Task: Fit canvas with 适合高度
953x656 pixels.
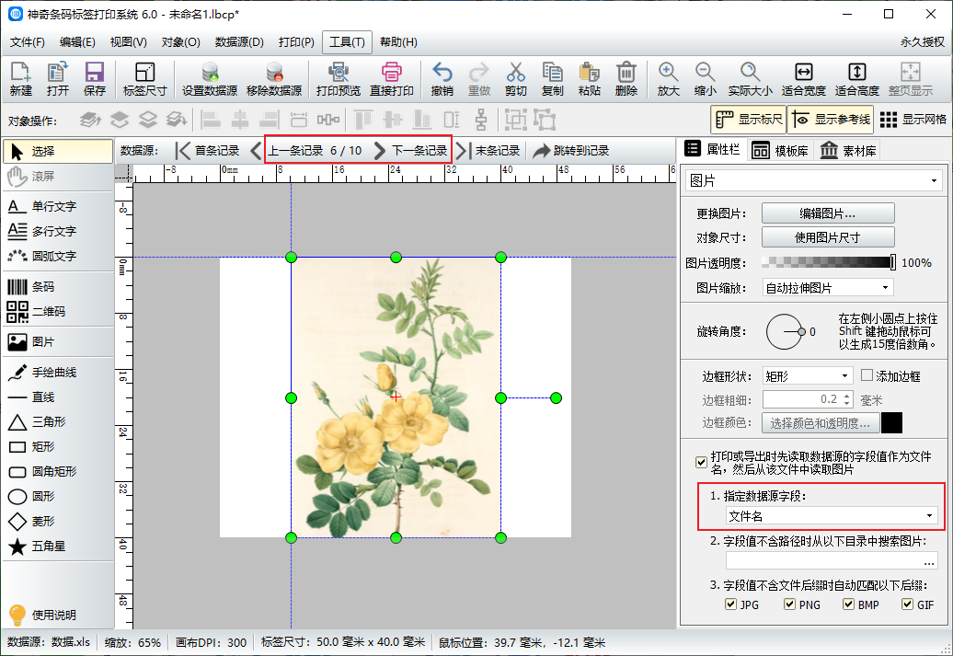Action: 857,79
